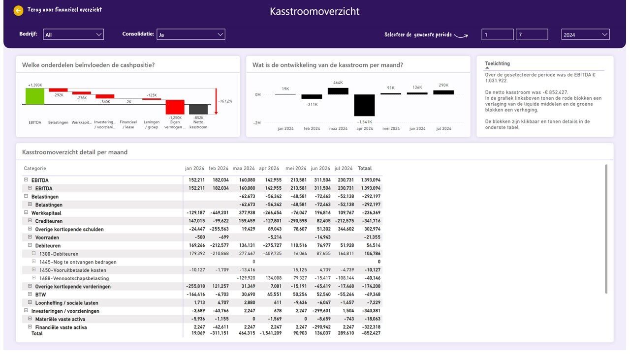Open the Bedrijf dropdown
This screenshot has height=354, width=630.
tap(73, 34)
